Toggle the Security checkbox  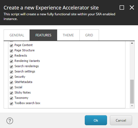pos(11,77)
